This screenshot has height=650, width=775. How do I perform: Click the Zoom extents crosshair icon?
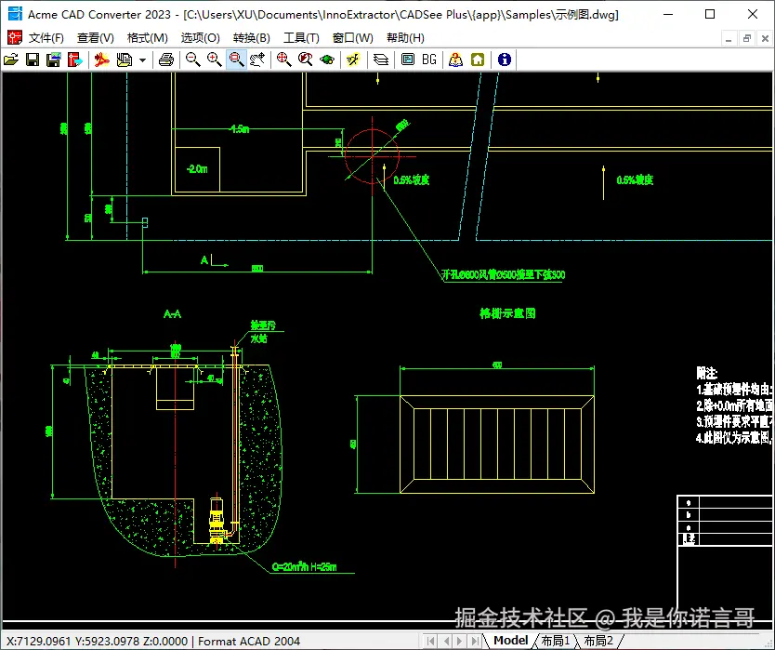click(x=283, y=60)
